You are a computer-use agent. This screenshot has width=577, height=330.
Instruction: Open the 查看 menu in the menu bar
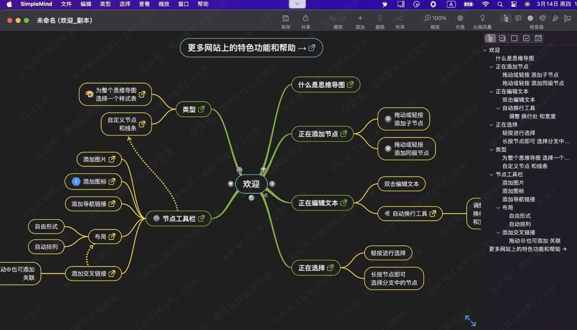[145, 4]
